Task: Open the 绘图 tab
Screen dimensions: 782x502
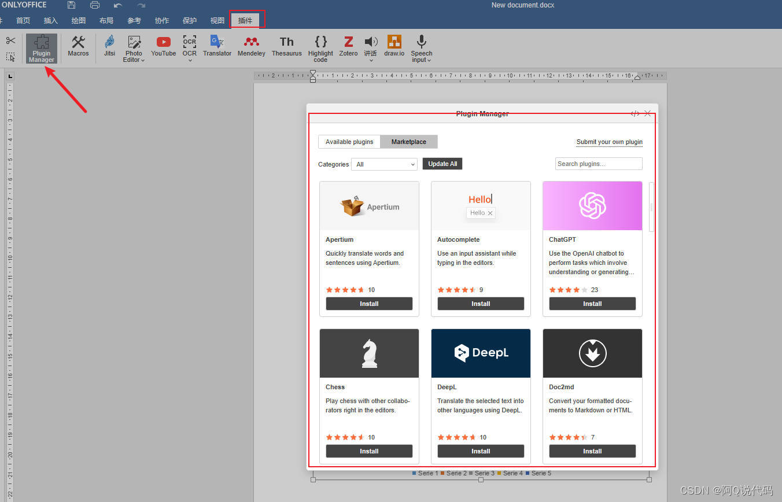Action: (79, 20)
